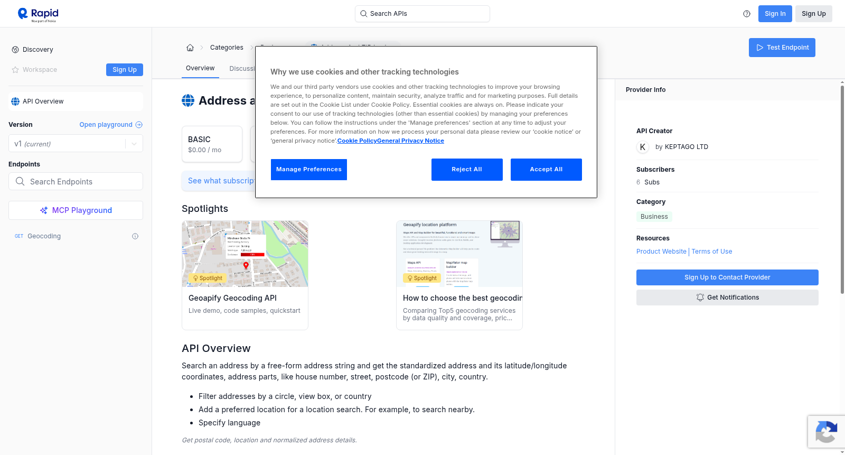Open the General Privacy Notice link
This screenshot has width=845, height=455.
pos(411,141)
